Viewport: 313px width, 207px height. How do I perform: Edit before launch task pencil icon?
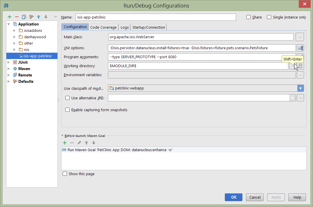coord(79,143)
